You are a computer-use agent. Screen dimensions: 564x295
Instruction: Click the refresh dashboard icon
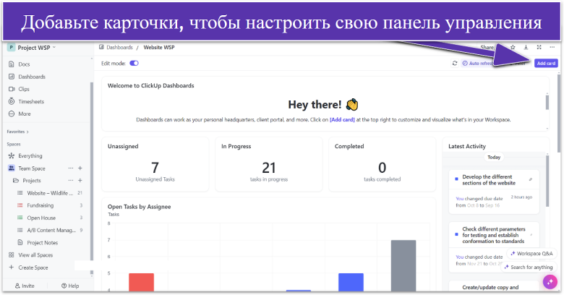click(455, 64)
